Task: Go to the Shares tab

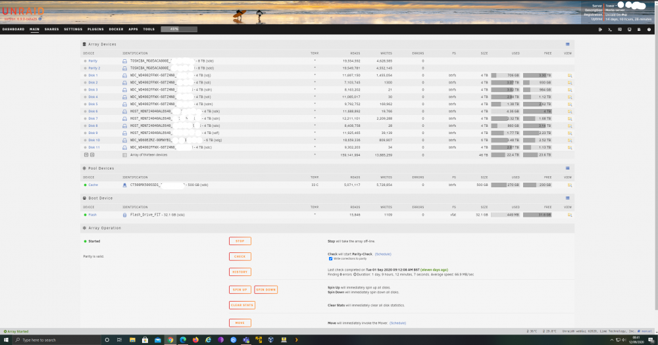Action: point(51,30)
